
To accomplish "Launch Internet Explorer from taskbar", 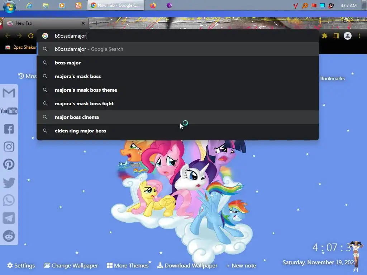I will [x=29, y=5].
